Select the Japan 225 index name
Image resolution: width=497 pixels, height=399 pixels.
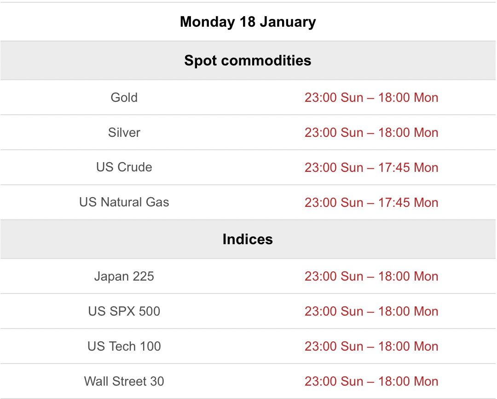pos(124,276)
